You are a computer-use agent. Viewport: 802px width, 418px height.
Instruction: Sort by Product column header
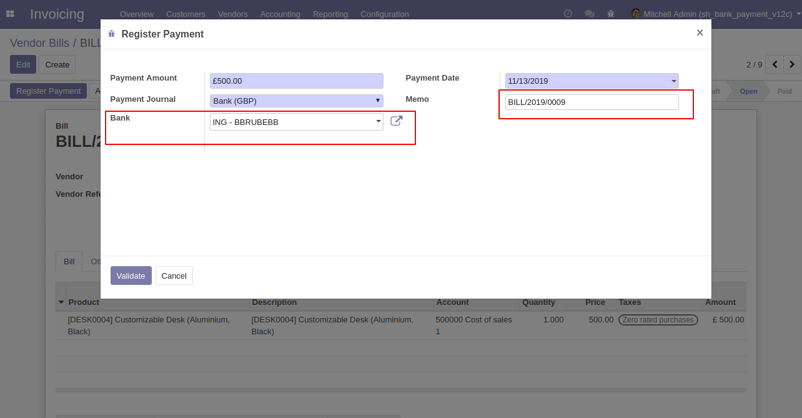tap(84, 302)
